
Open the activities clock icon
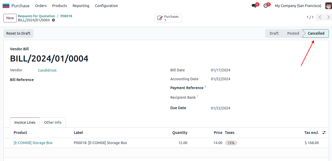coord(266,6)
